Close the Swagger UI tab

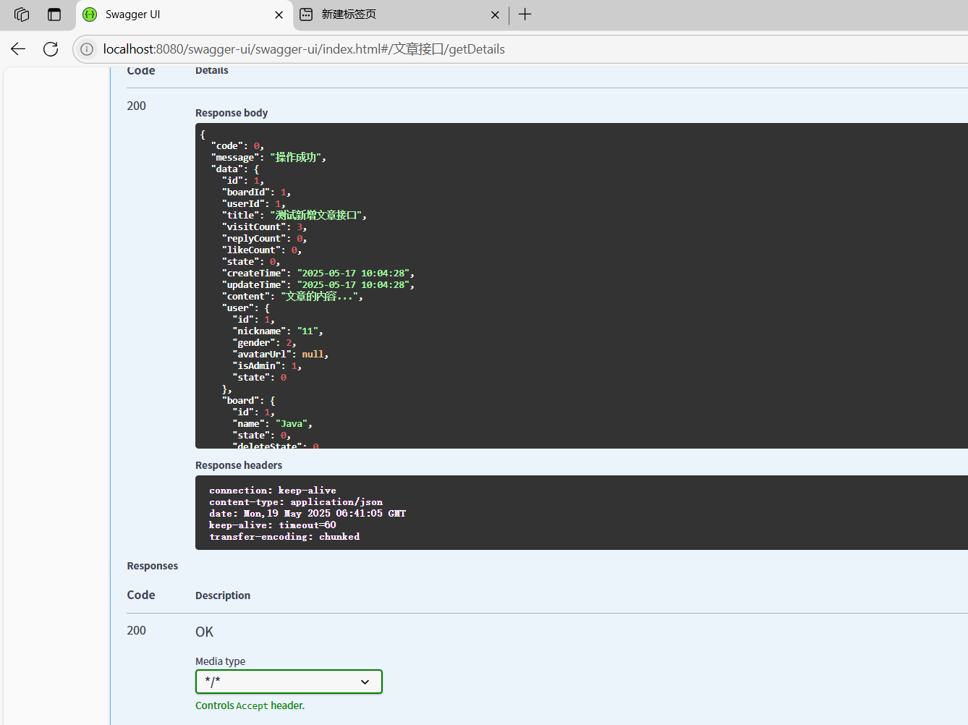279,14
